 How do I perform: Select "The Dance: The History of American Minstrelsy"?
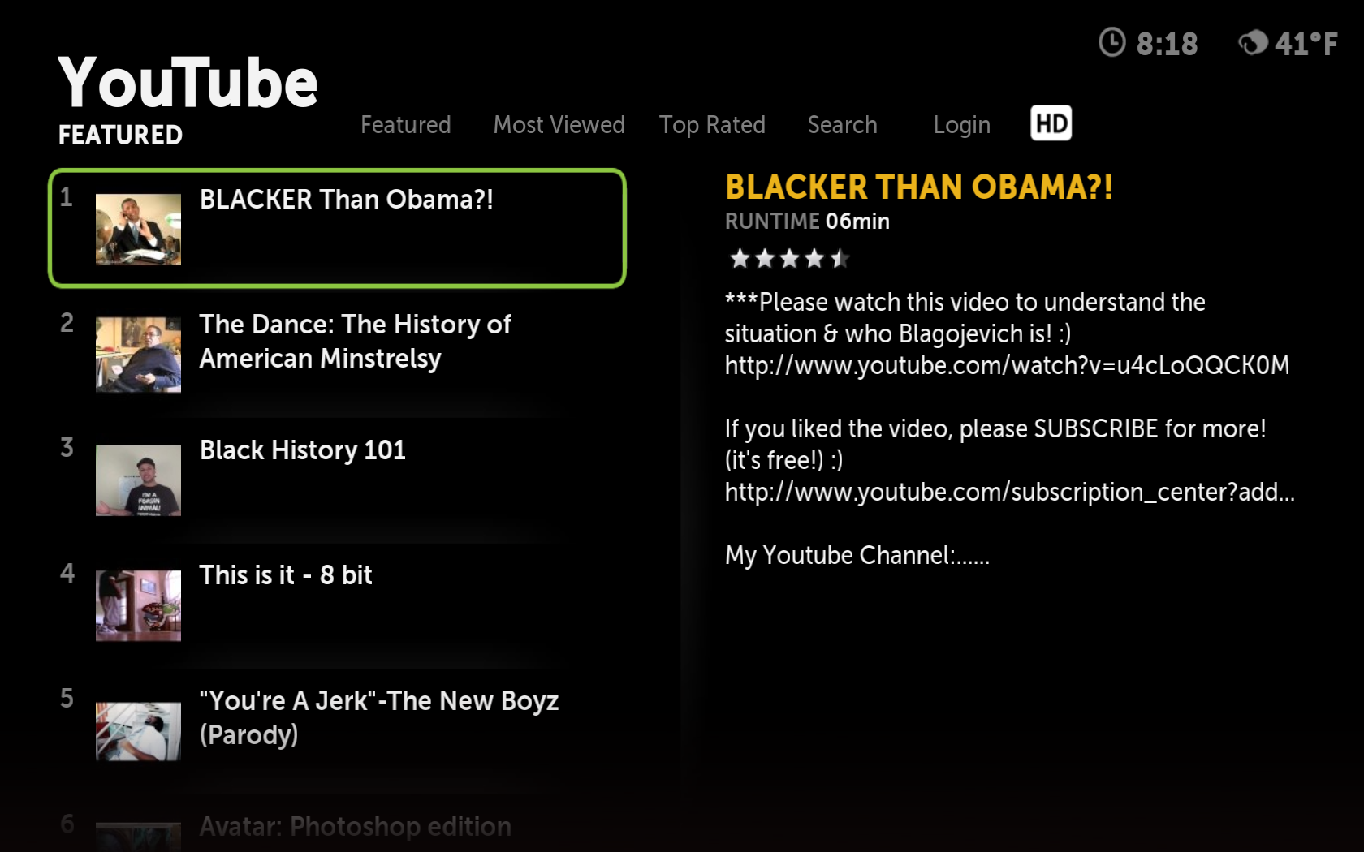(x=355, y=342)
